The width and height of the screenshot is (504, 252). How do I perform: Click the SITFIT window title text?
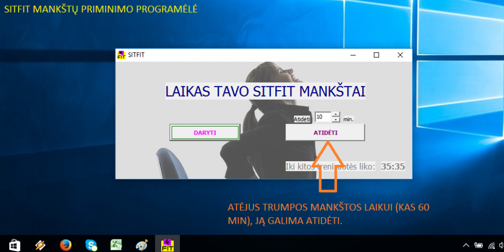coord(136,55)
